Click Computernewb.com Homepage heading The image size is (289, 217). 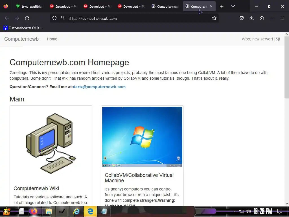point(69,62)
